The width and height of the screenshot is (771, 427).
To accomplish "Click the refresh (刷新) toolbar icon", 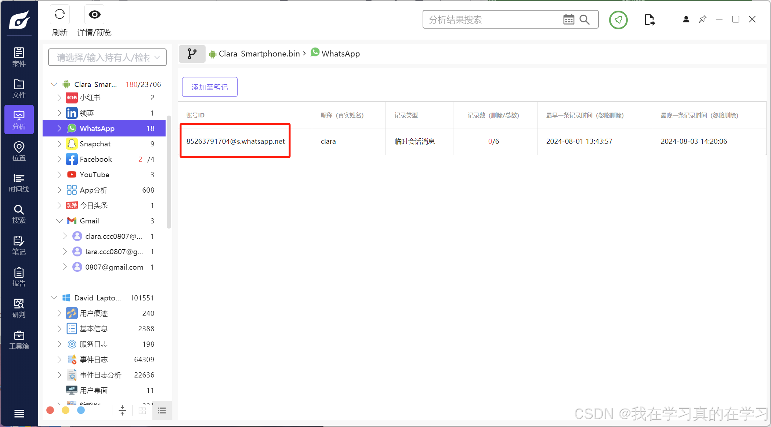I will 59,15.
